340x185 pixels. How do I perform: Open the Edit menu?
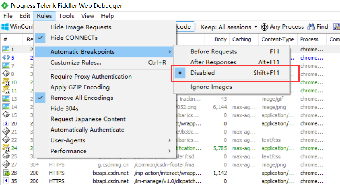(x=25, y=16)
